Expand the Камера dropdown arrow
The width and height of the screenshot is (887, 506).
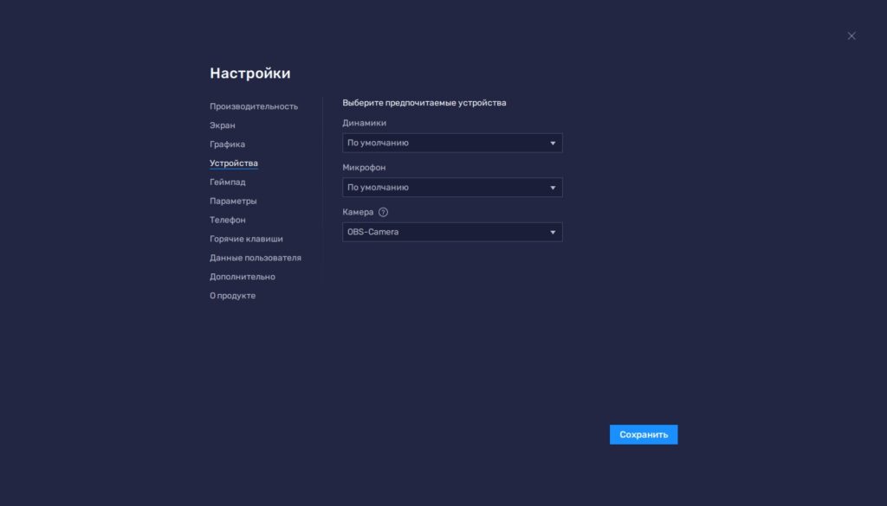553,232
